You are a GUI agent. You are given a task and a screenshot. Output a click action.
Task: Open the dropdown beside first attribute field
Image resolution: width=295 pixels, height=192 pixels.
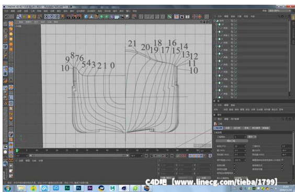pyautogui.click(x=252, y=137)
